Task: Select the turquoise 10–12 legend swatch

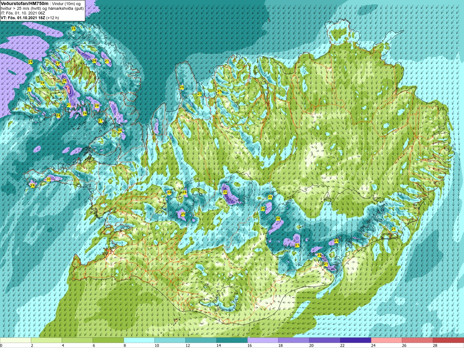Action: [170, 340]
